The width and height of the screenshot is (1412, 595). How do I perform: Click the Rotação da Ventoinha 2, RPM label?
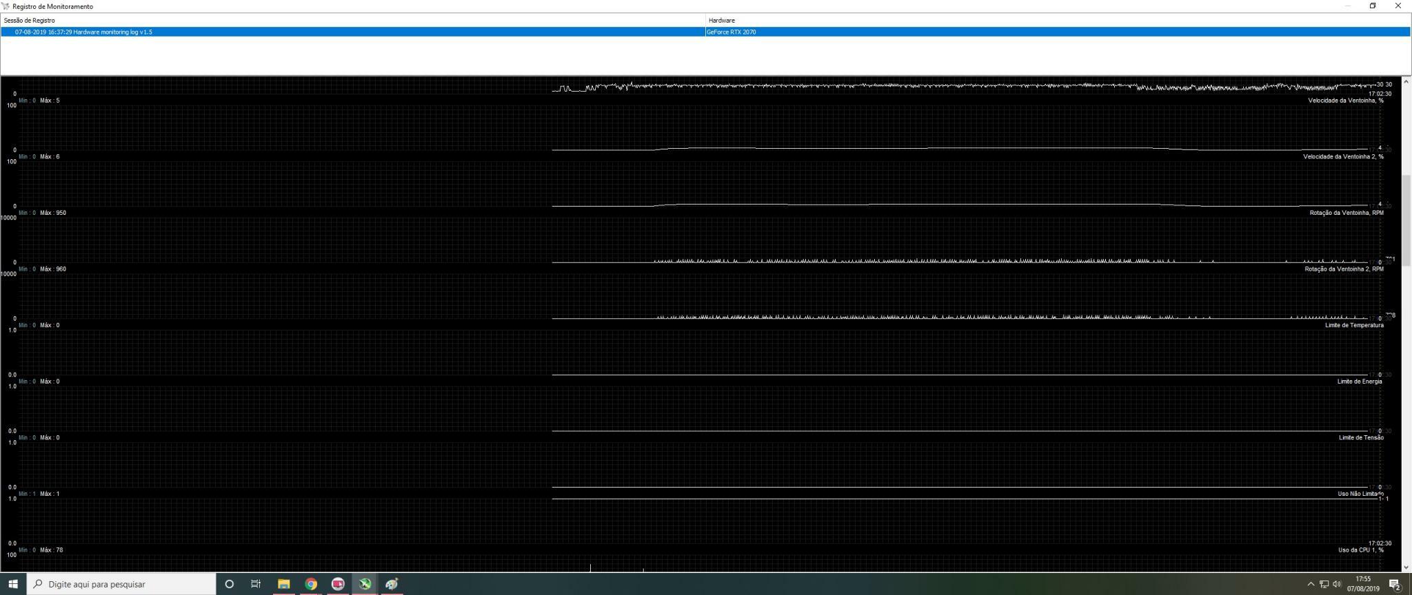1344,269
